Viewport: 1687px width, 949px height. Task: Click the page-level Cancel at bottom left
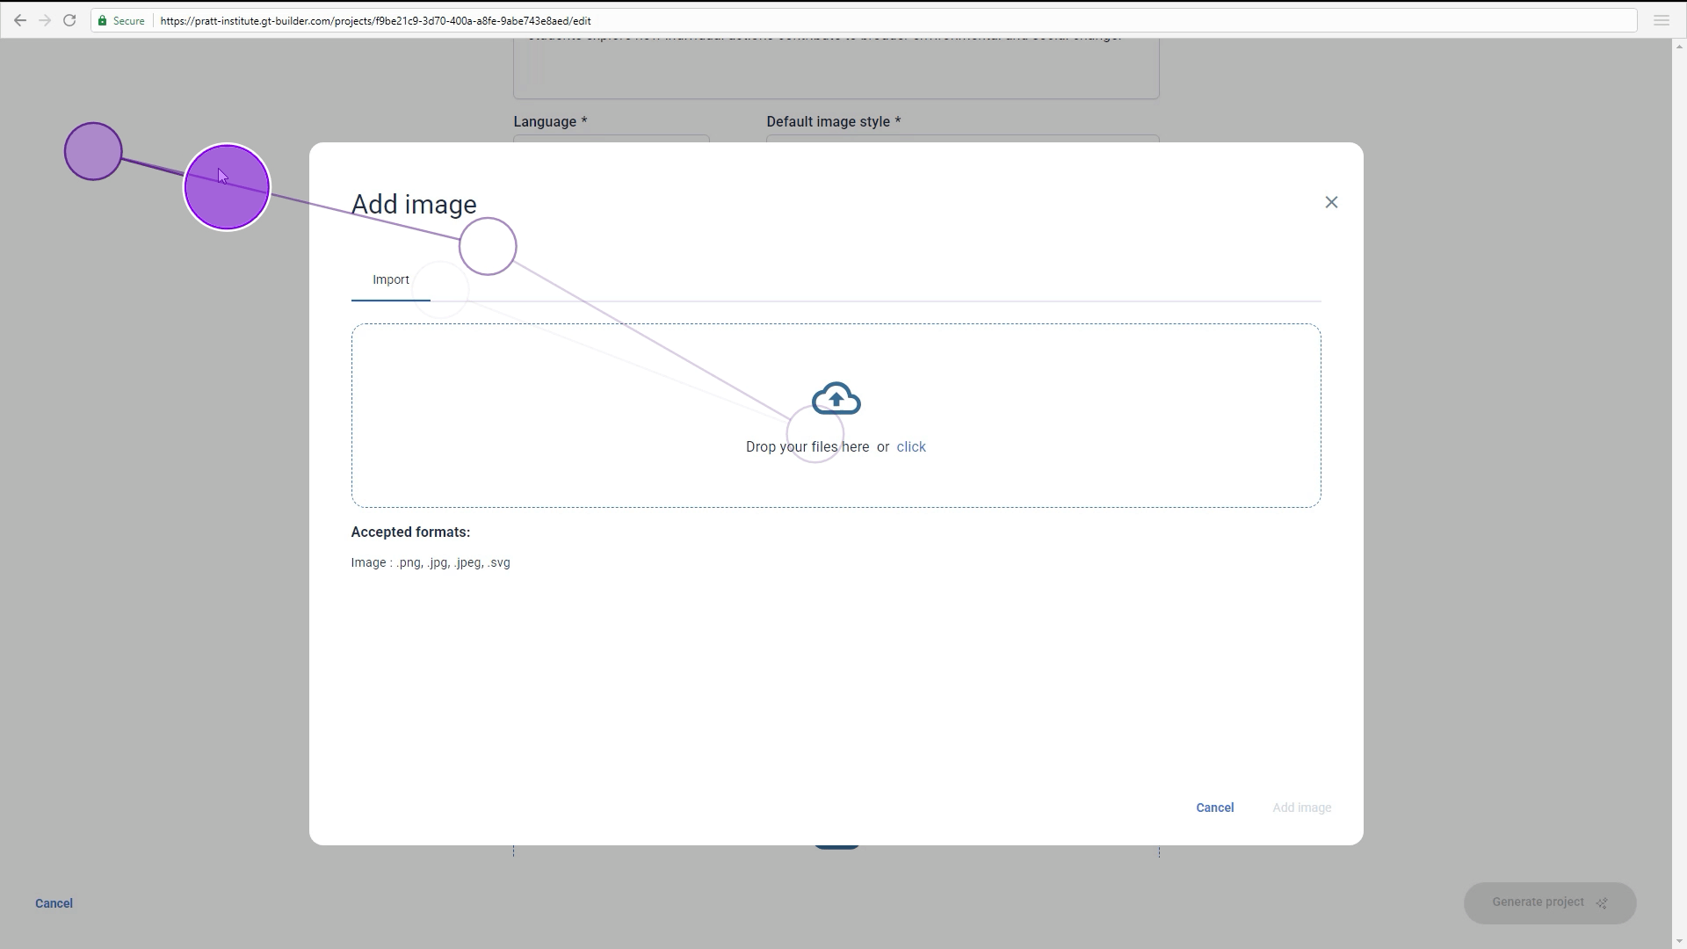54,903
